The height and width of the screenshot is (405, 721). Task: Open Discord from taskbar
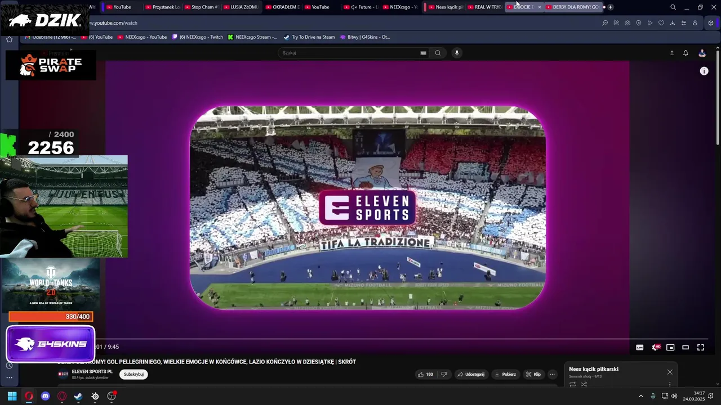point(46,397)
